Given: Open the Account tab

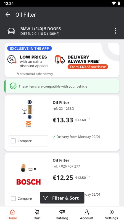Looking at the screenshot, I should tap(87, 214).
